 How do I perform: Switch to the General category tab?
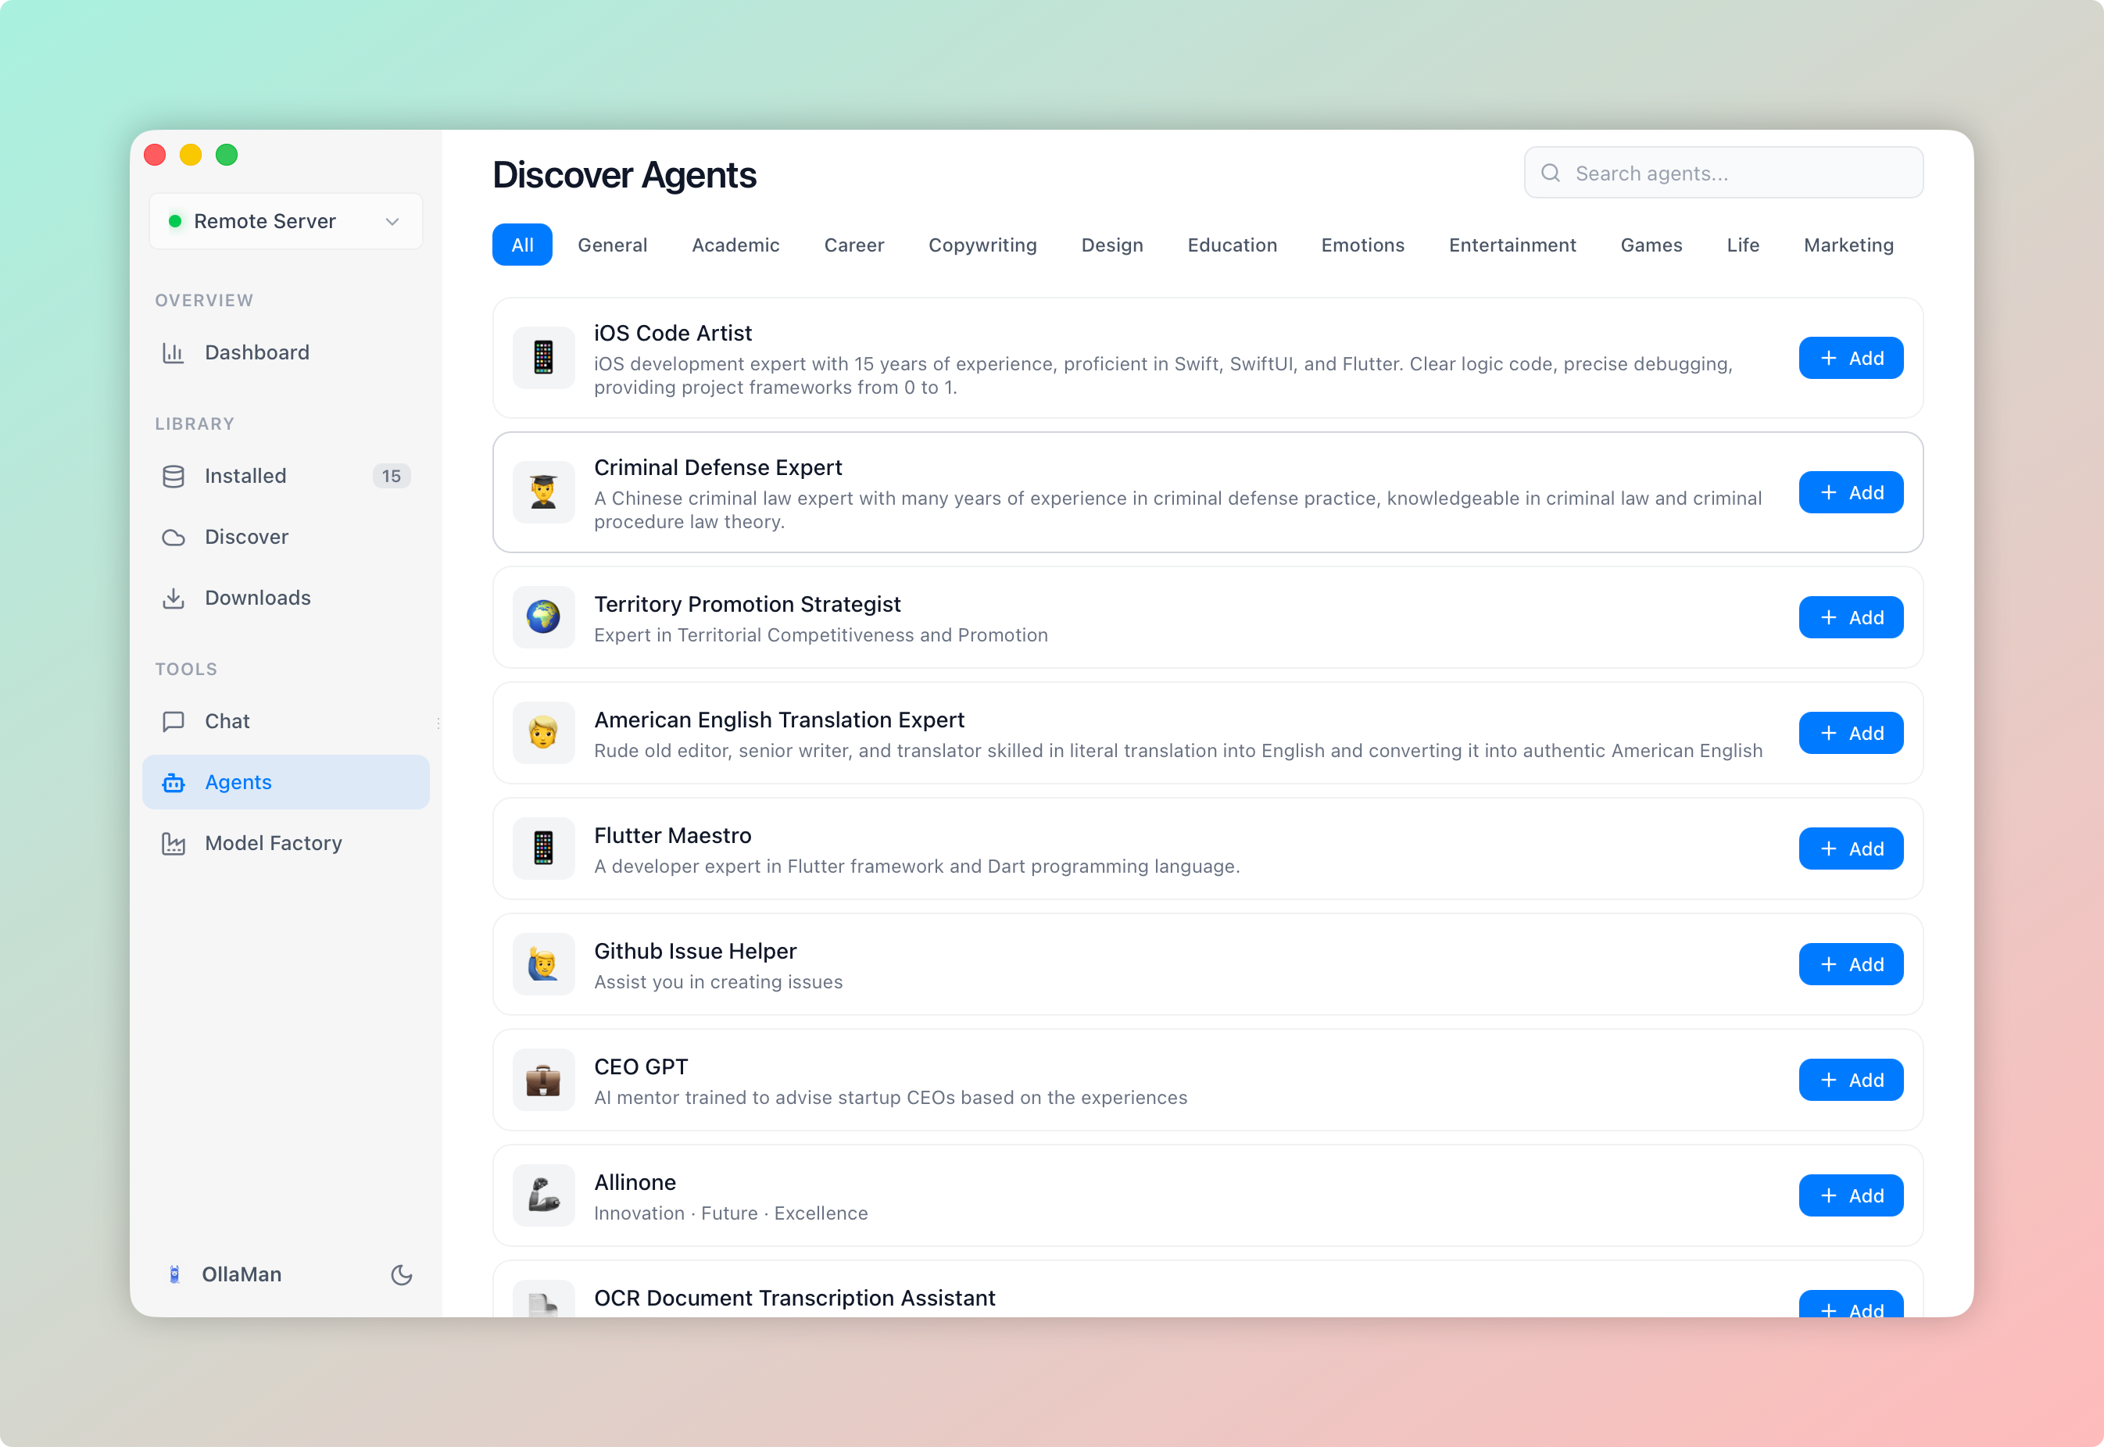click(x=612, y=245)
